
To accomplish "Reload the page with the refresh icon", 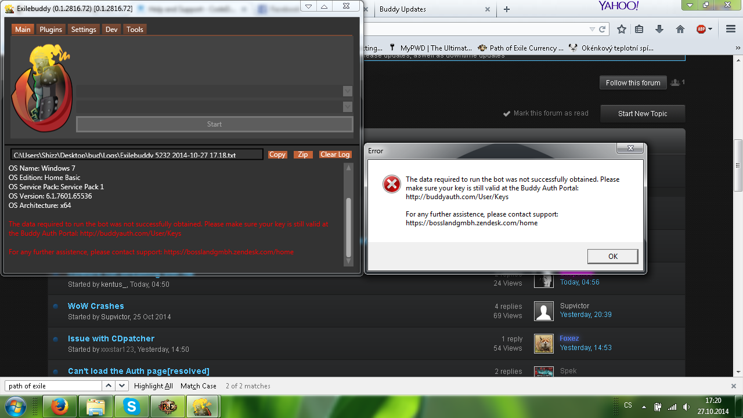I will [603, 29].
